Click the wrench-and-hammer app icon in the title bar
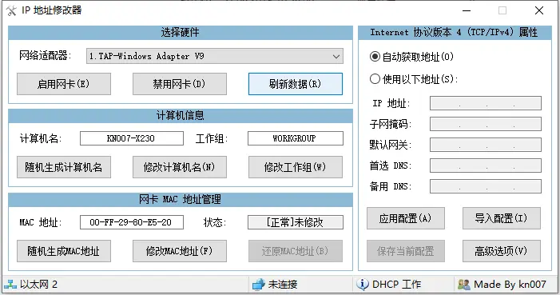Viewport: 560px width, 295px height. pos(11,10)
